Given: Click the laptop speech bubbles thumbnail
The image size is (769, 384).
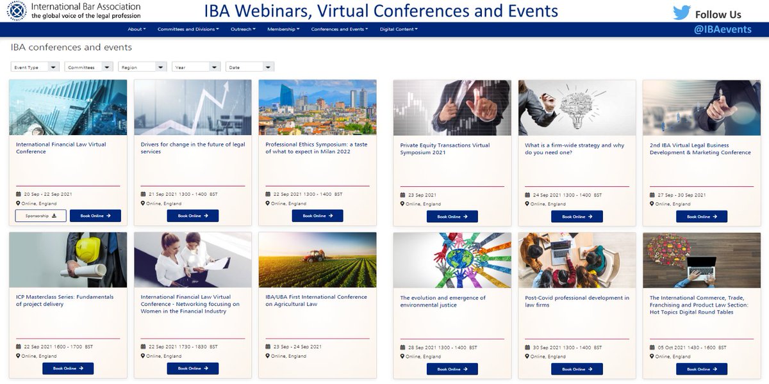Looking at the screenshot, I should pos(702,260).
